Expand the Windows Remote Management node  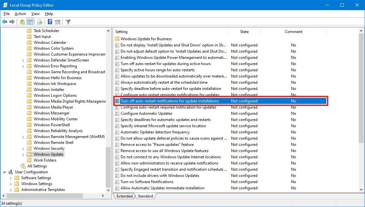pos(23,136)
